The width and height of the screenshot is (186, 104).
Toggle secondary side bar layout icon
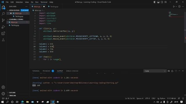pos(162,2)
